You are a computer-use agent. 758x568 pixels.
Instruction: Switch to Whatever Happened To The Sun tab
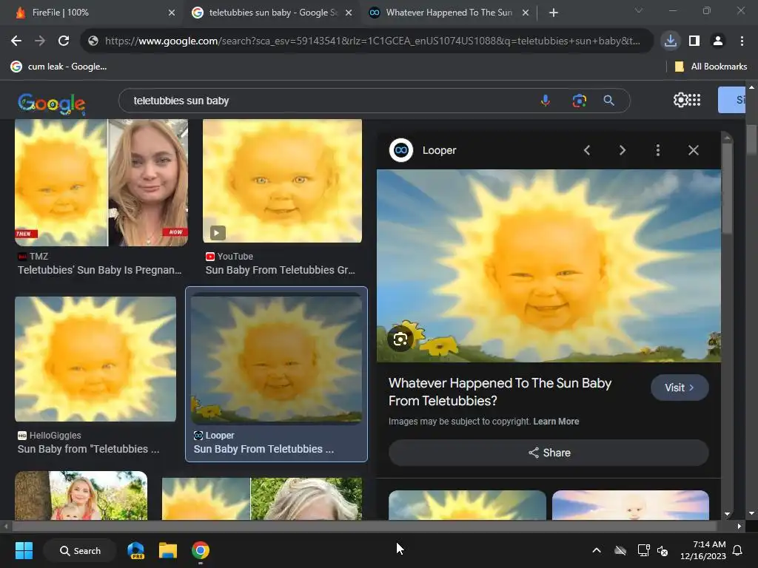pyautogui.click(x=448, y=13)
